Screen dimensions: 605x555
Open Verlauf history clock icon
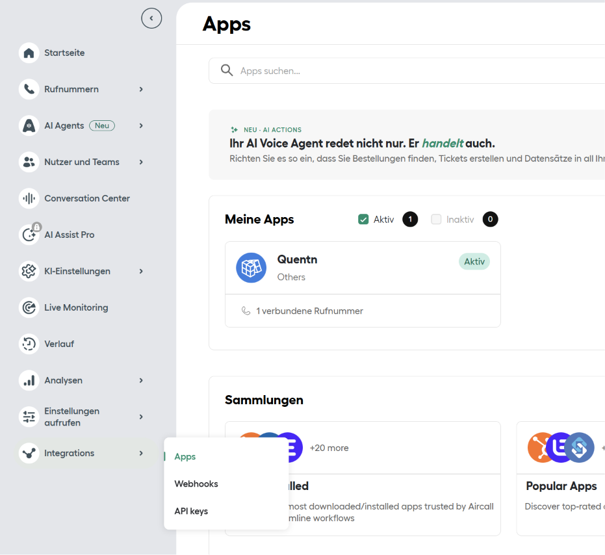coord(29,344)
